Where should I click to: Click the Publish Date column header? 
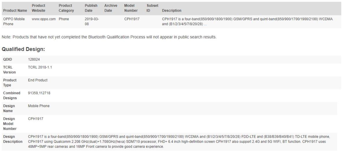[91, 8]
